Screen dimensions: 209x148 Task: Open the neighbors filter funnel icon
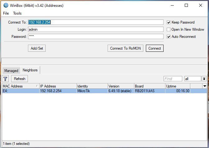click(x=5, y=79)
